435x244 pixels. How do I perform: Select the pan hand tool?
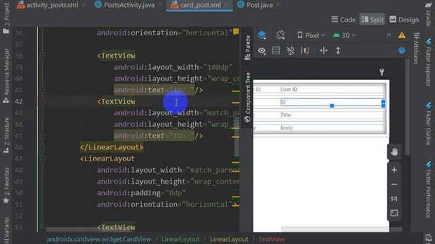pyautogui.click(x=394, y=152)
